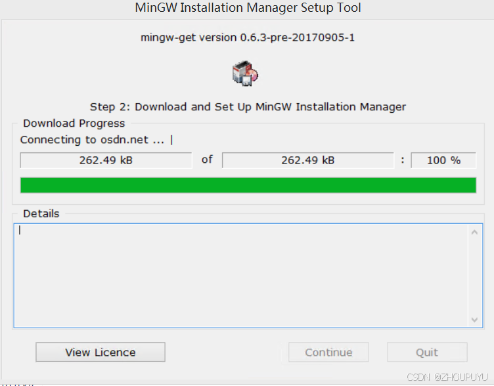
Task: Click the Continue button
Action: click(x=328, y=352)
